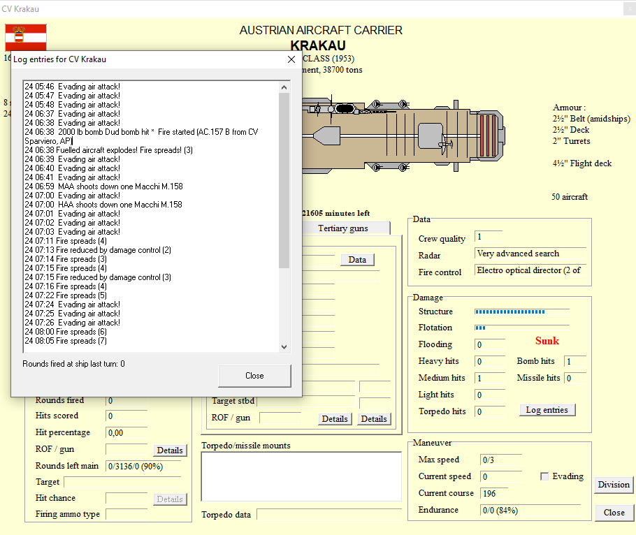Click the '21605 minutes left' text
This screenshot has height=535, width=636.
tap(336, 213)
